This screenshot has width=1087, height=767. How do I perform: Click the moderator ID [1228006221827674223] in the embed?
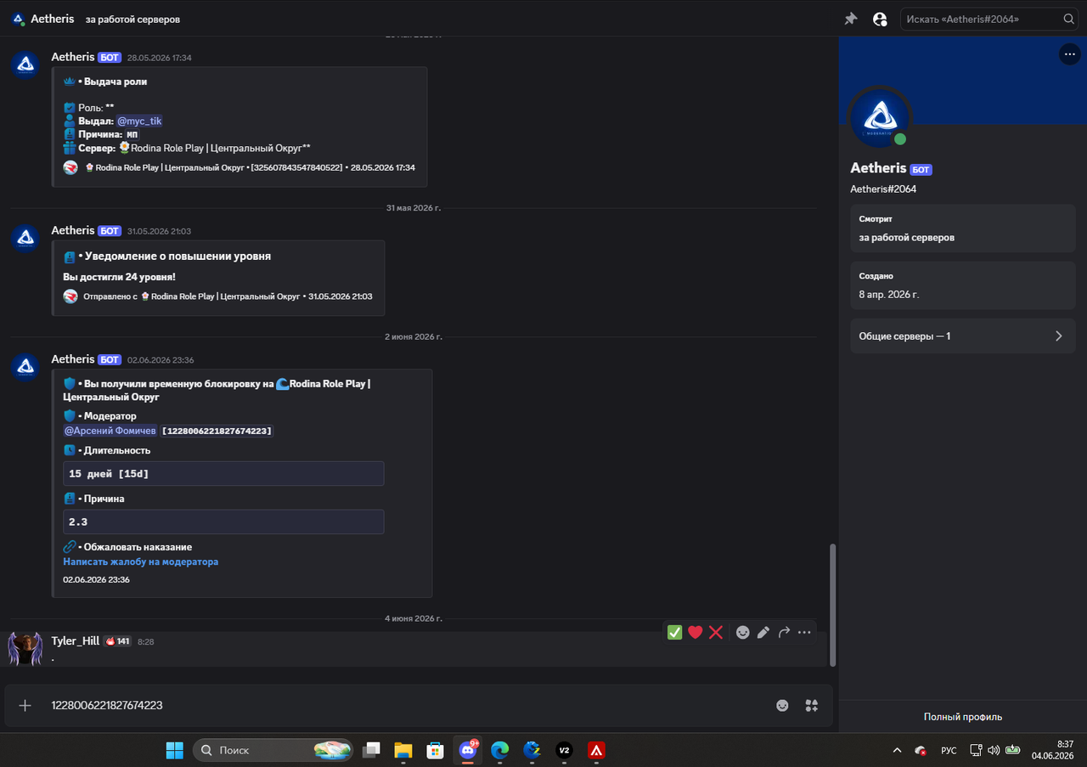pos(217,431)
